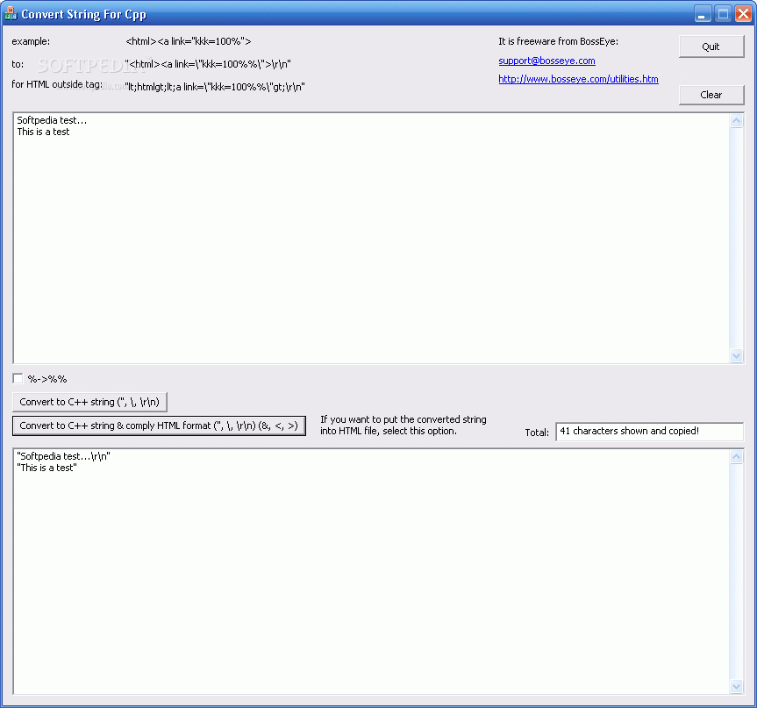Image resolution: width=757 pixels, height=708 pixels.
Task: Click HTML-escaped example starting "lt;htmlgt;"
Action: pos(215,87)
